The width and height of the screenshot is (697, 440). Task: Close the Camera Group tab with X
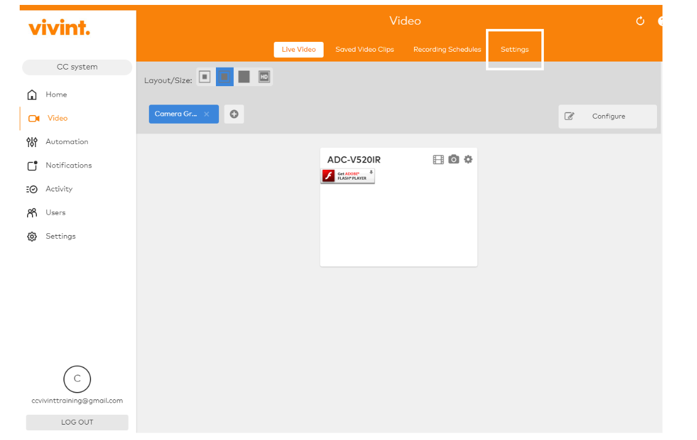(x=207, y=114)
